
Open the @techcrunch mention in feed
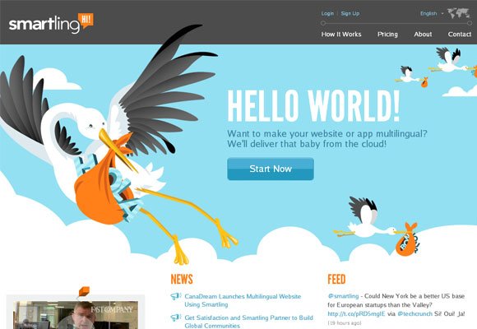[x=414, y=313]
